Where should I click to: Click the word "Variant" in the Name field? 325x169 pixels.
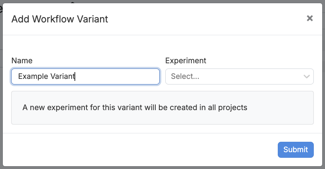[62, 76]
